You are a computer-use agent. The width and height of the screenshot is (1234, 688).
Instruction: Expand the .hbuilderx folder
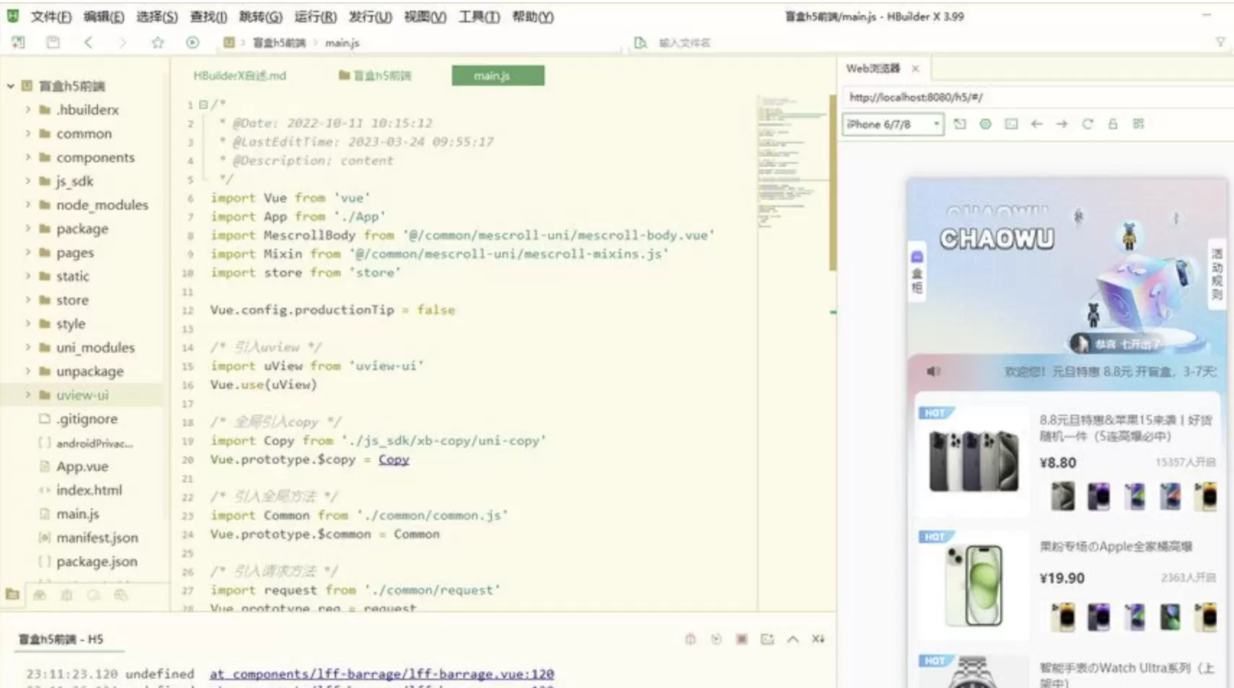pos(28,110)
